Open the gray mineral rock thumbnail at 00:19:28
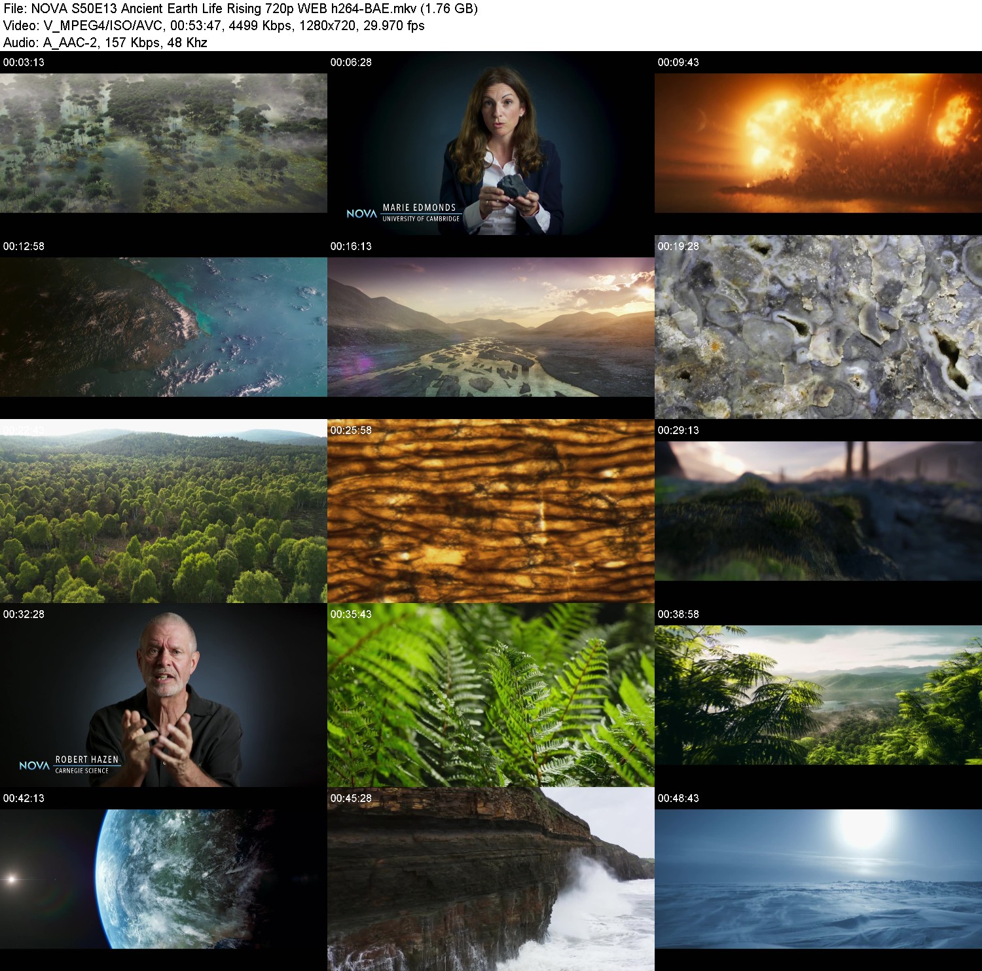982x971 pixels. pos(818,327)
